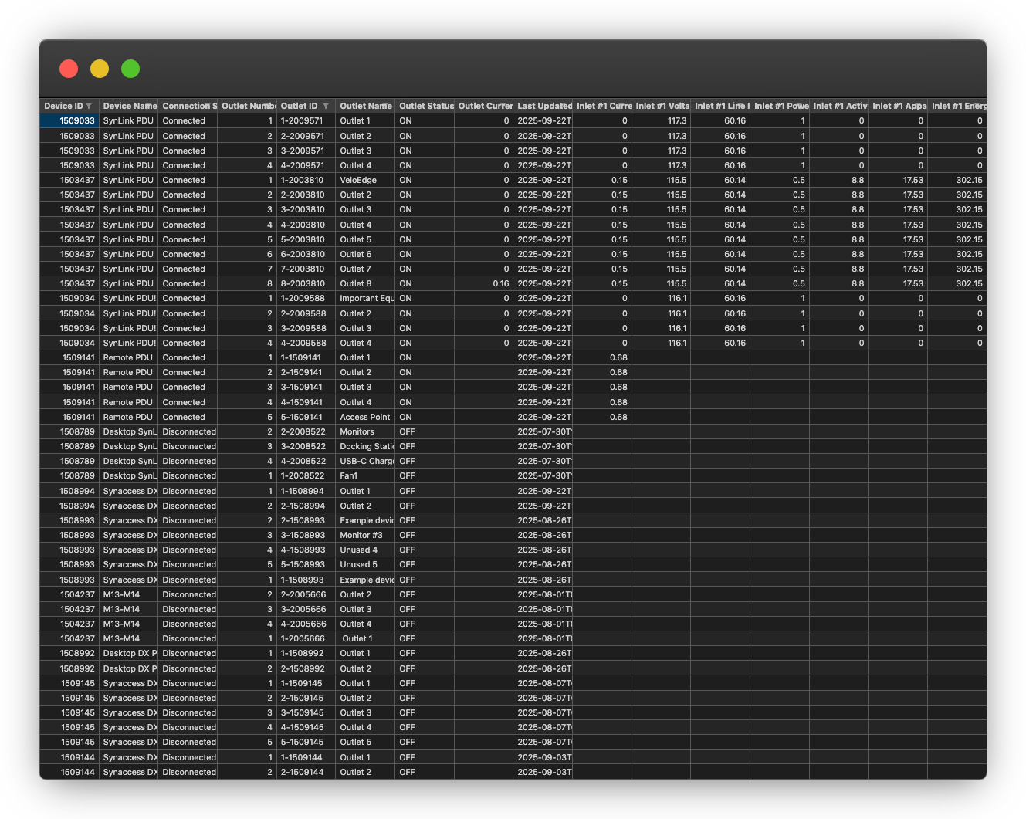Select Outlet ID cell 5-1509141
This screenshot has width=1026, height=819.
(x=306, y=417)
